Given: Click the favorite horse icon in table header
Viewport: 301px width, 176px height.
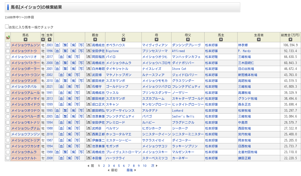Looking at the screenshot, I should tap(8, 37).
